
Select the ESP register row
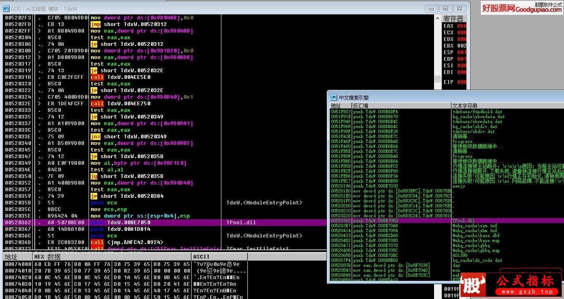point(454,52)
